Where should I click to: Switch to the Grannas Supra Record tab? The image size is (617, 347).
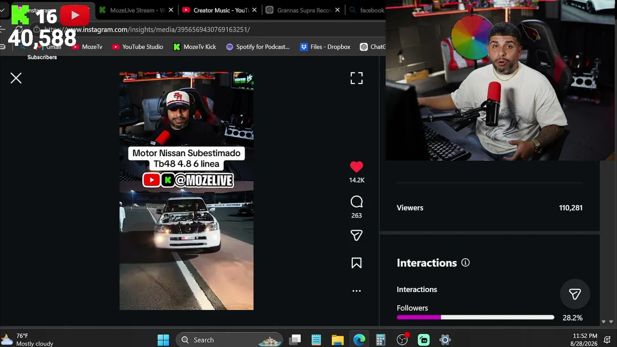[304, 10]
